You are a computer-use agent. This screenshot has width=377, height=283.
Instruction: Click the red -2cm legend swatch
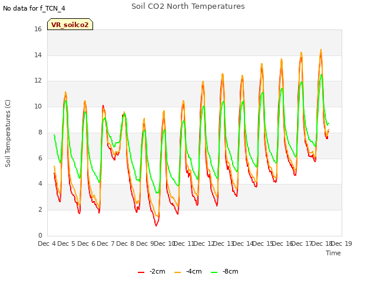click(141, 272)
